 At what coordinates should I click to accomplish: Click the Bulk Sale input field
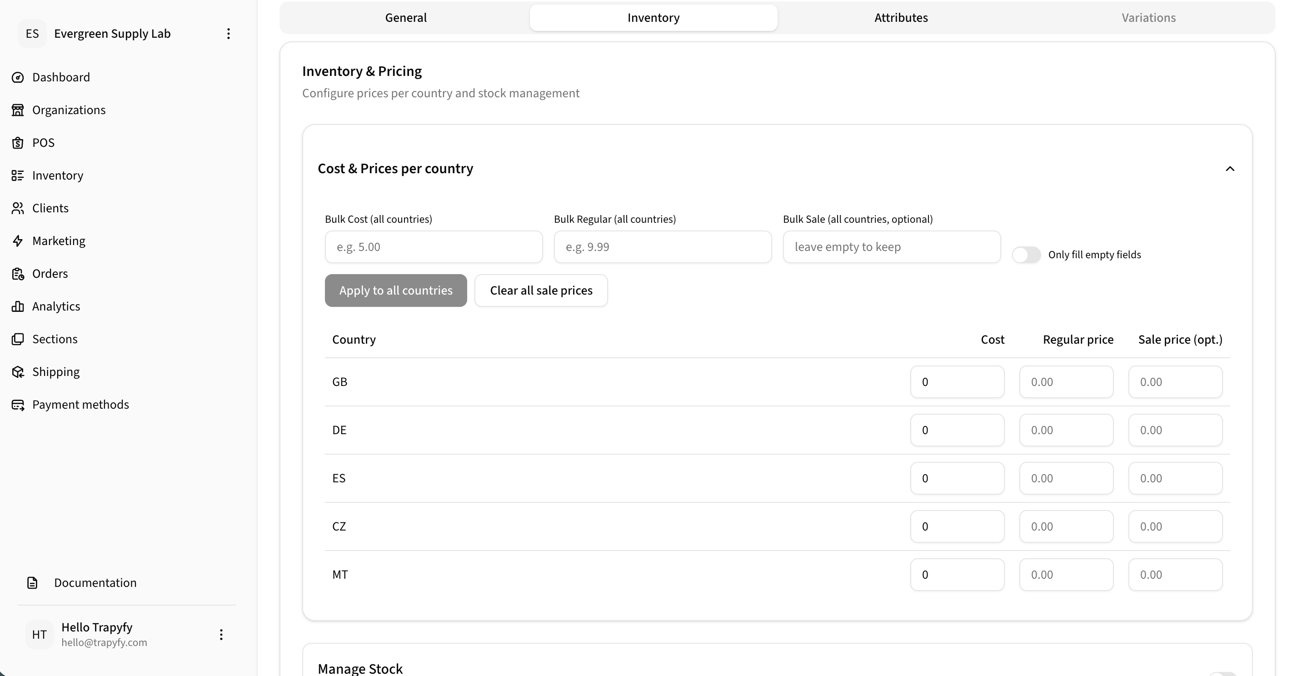tap(892, 247)
